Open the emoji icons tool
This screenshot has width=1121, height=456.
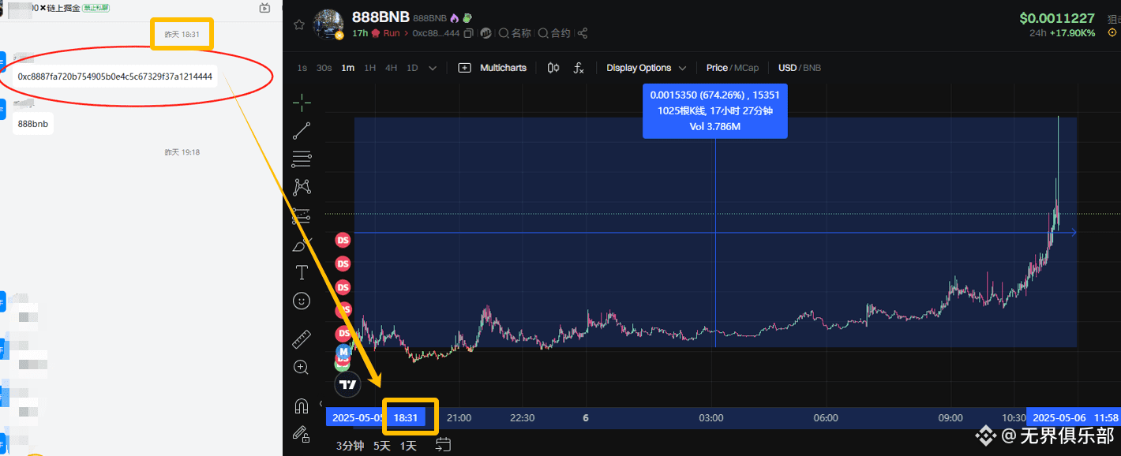[302, 301]
